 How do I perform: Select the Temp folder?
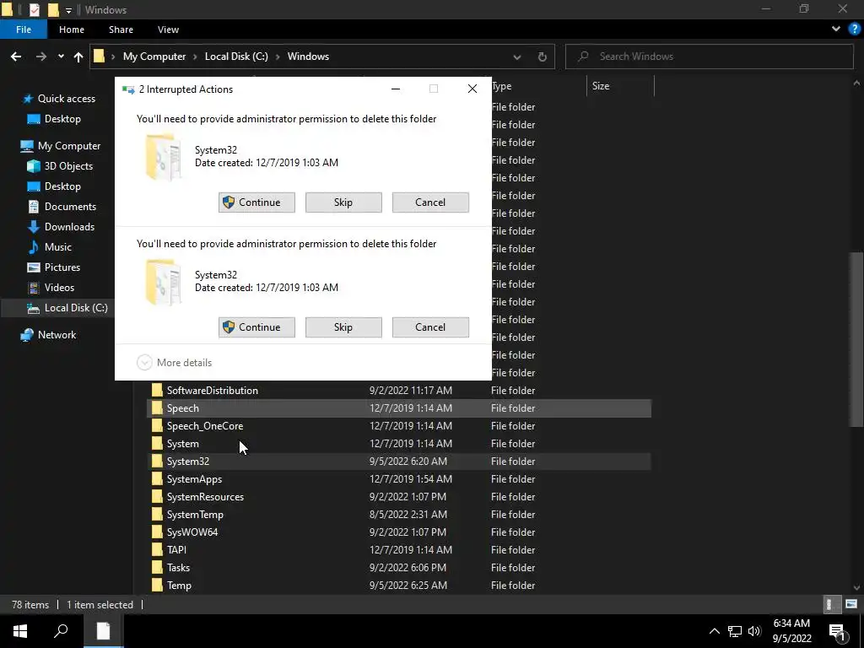point(399,586)
